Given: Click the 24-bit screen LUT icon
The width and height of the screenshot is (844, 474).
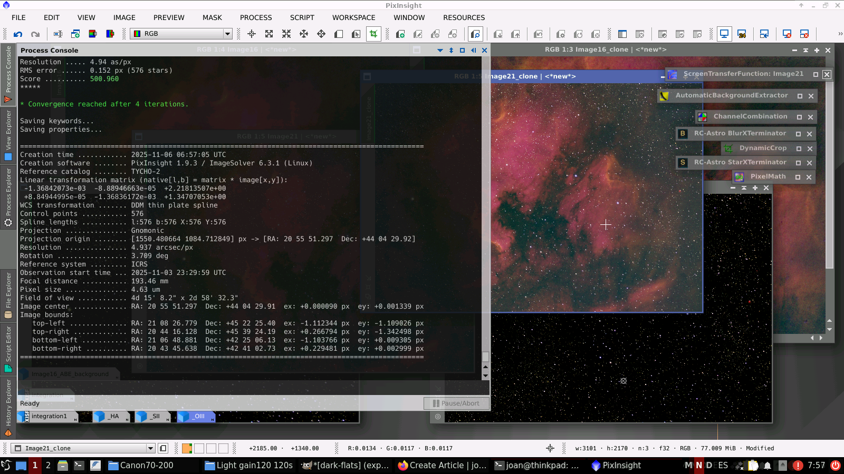Looking at the screenshot, I should coord(742,34).
